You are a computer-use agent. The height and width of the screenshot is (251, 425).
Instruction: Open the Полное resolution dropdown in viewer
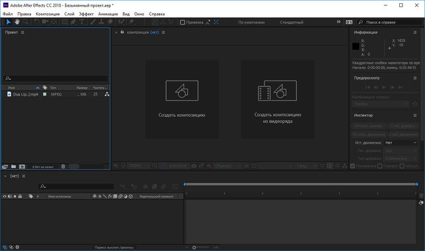[x=227, y=166]
